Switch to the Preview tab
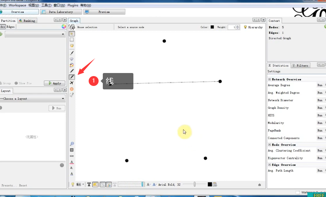Screen dimensions: 326x197 [104, 12]
